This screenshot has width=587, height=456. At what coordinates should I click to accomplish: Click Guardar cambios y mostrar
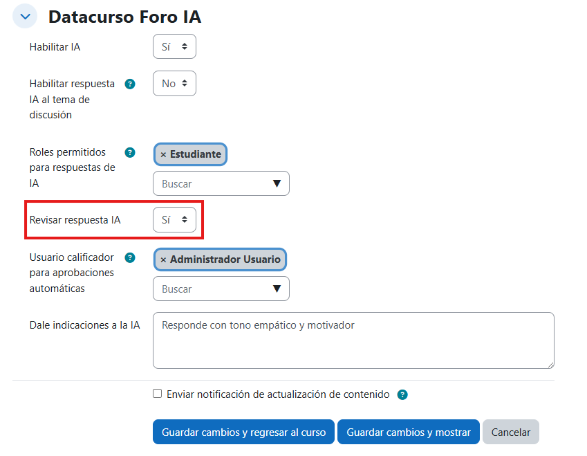coord(408,432)
